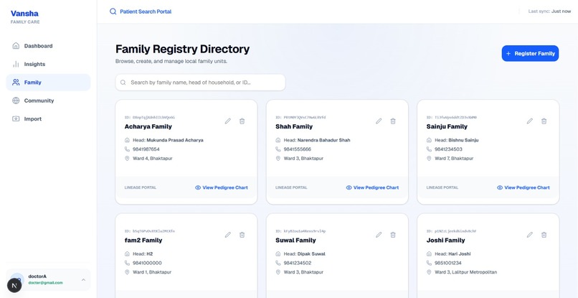Click the trash icon on Acharya Family card
Viewport: 578px width, 298px height.
pos(242,121)
